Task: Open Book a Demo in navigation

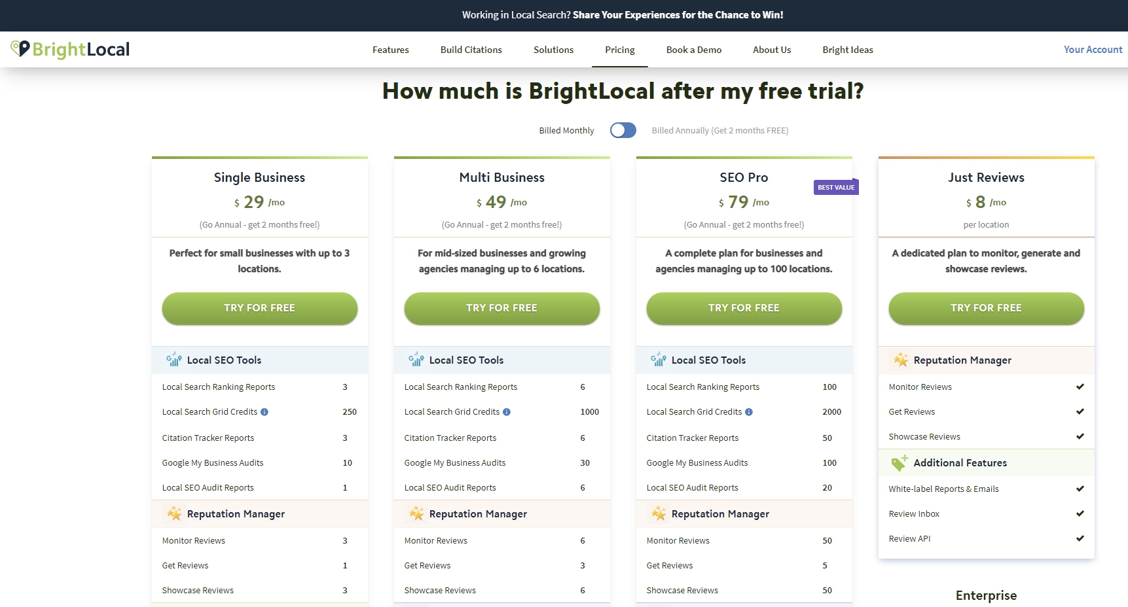Action: (694, 50)
